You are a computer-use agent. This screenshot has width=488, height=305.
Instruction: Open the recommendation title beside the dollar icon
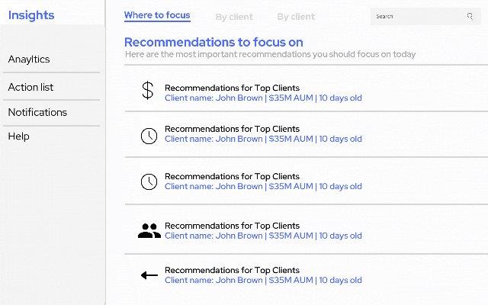click(232, 88)
